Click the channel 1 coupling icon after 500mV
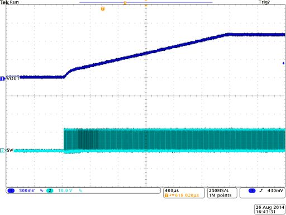Viewport: 286px width, 215px height. 42,190
